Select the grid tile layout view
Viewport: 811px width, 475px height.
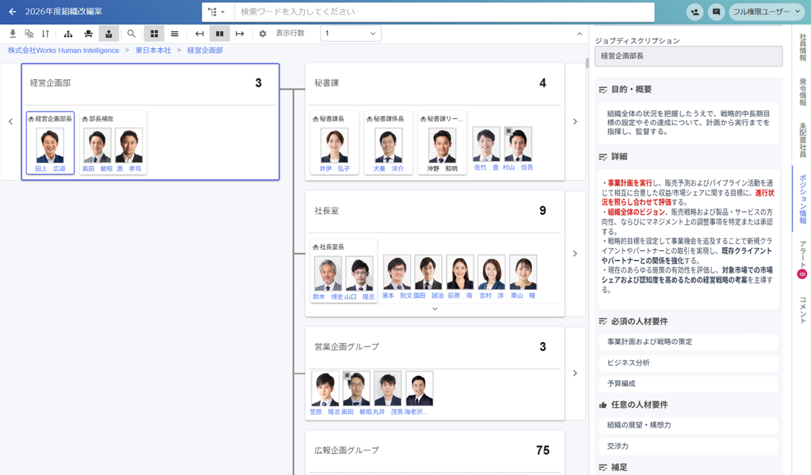(x=154, y=34)
